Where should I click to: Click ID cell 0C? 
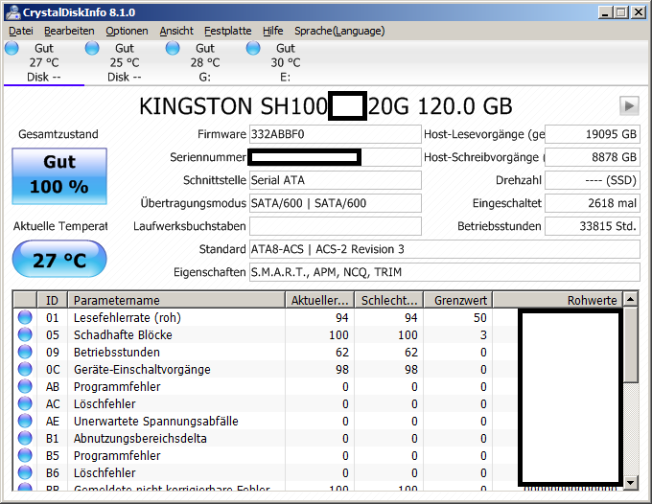53,370
